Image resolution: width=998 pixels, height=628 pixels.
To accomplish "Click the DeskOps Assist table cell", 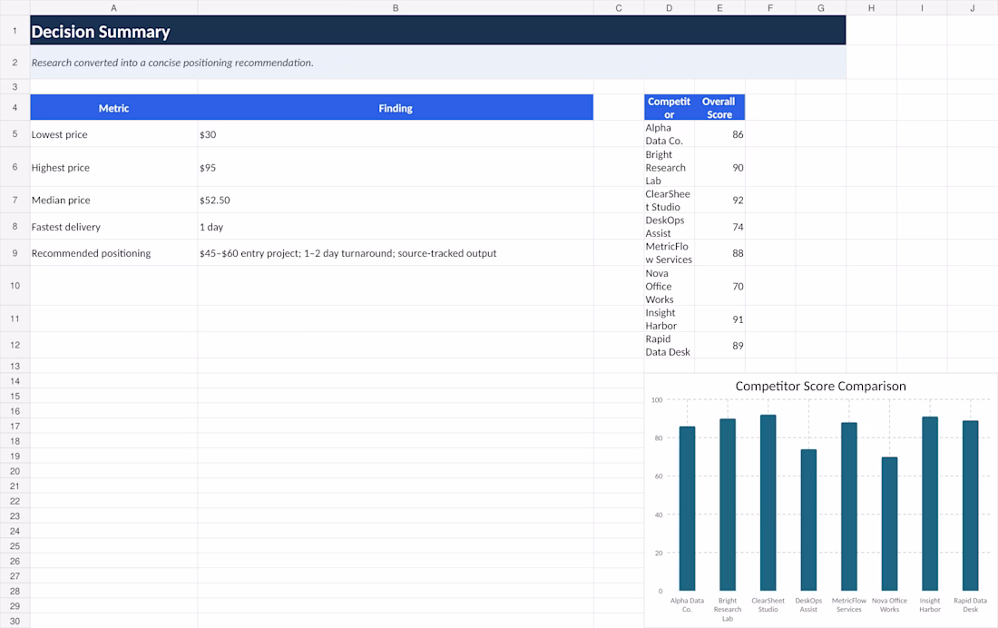I will 669,227.
